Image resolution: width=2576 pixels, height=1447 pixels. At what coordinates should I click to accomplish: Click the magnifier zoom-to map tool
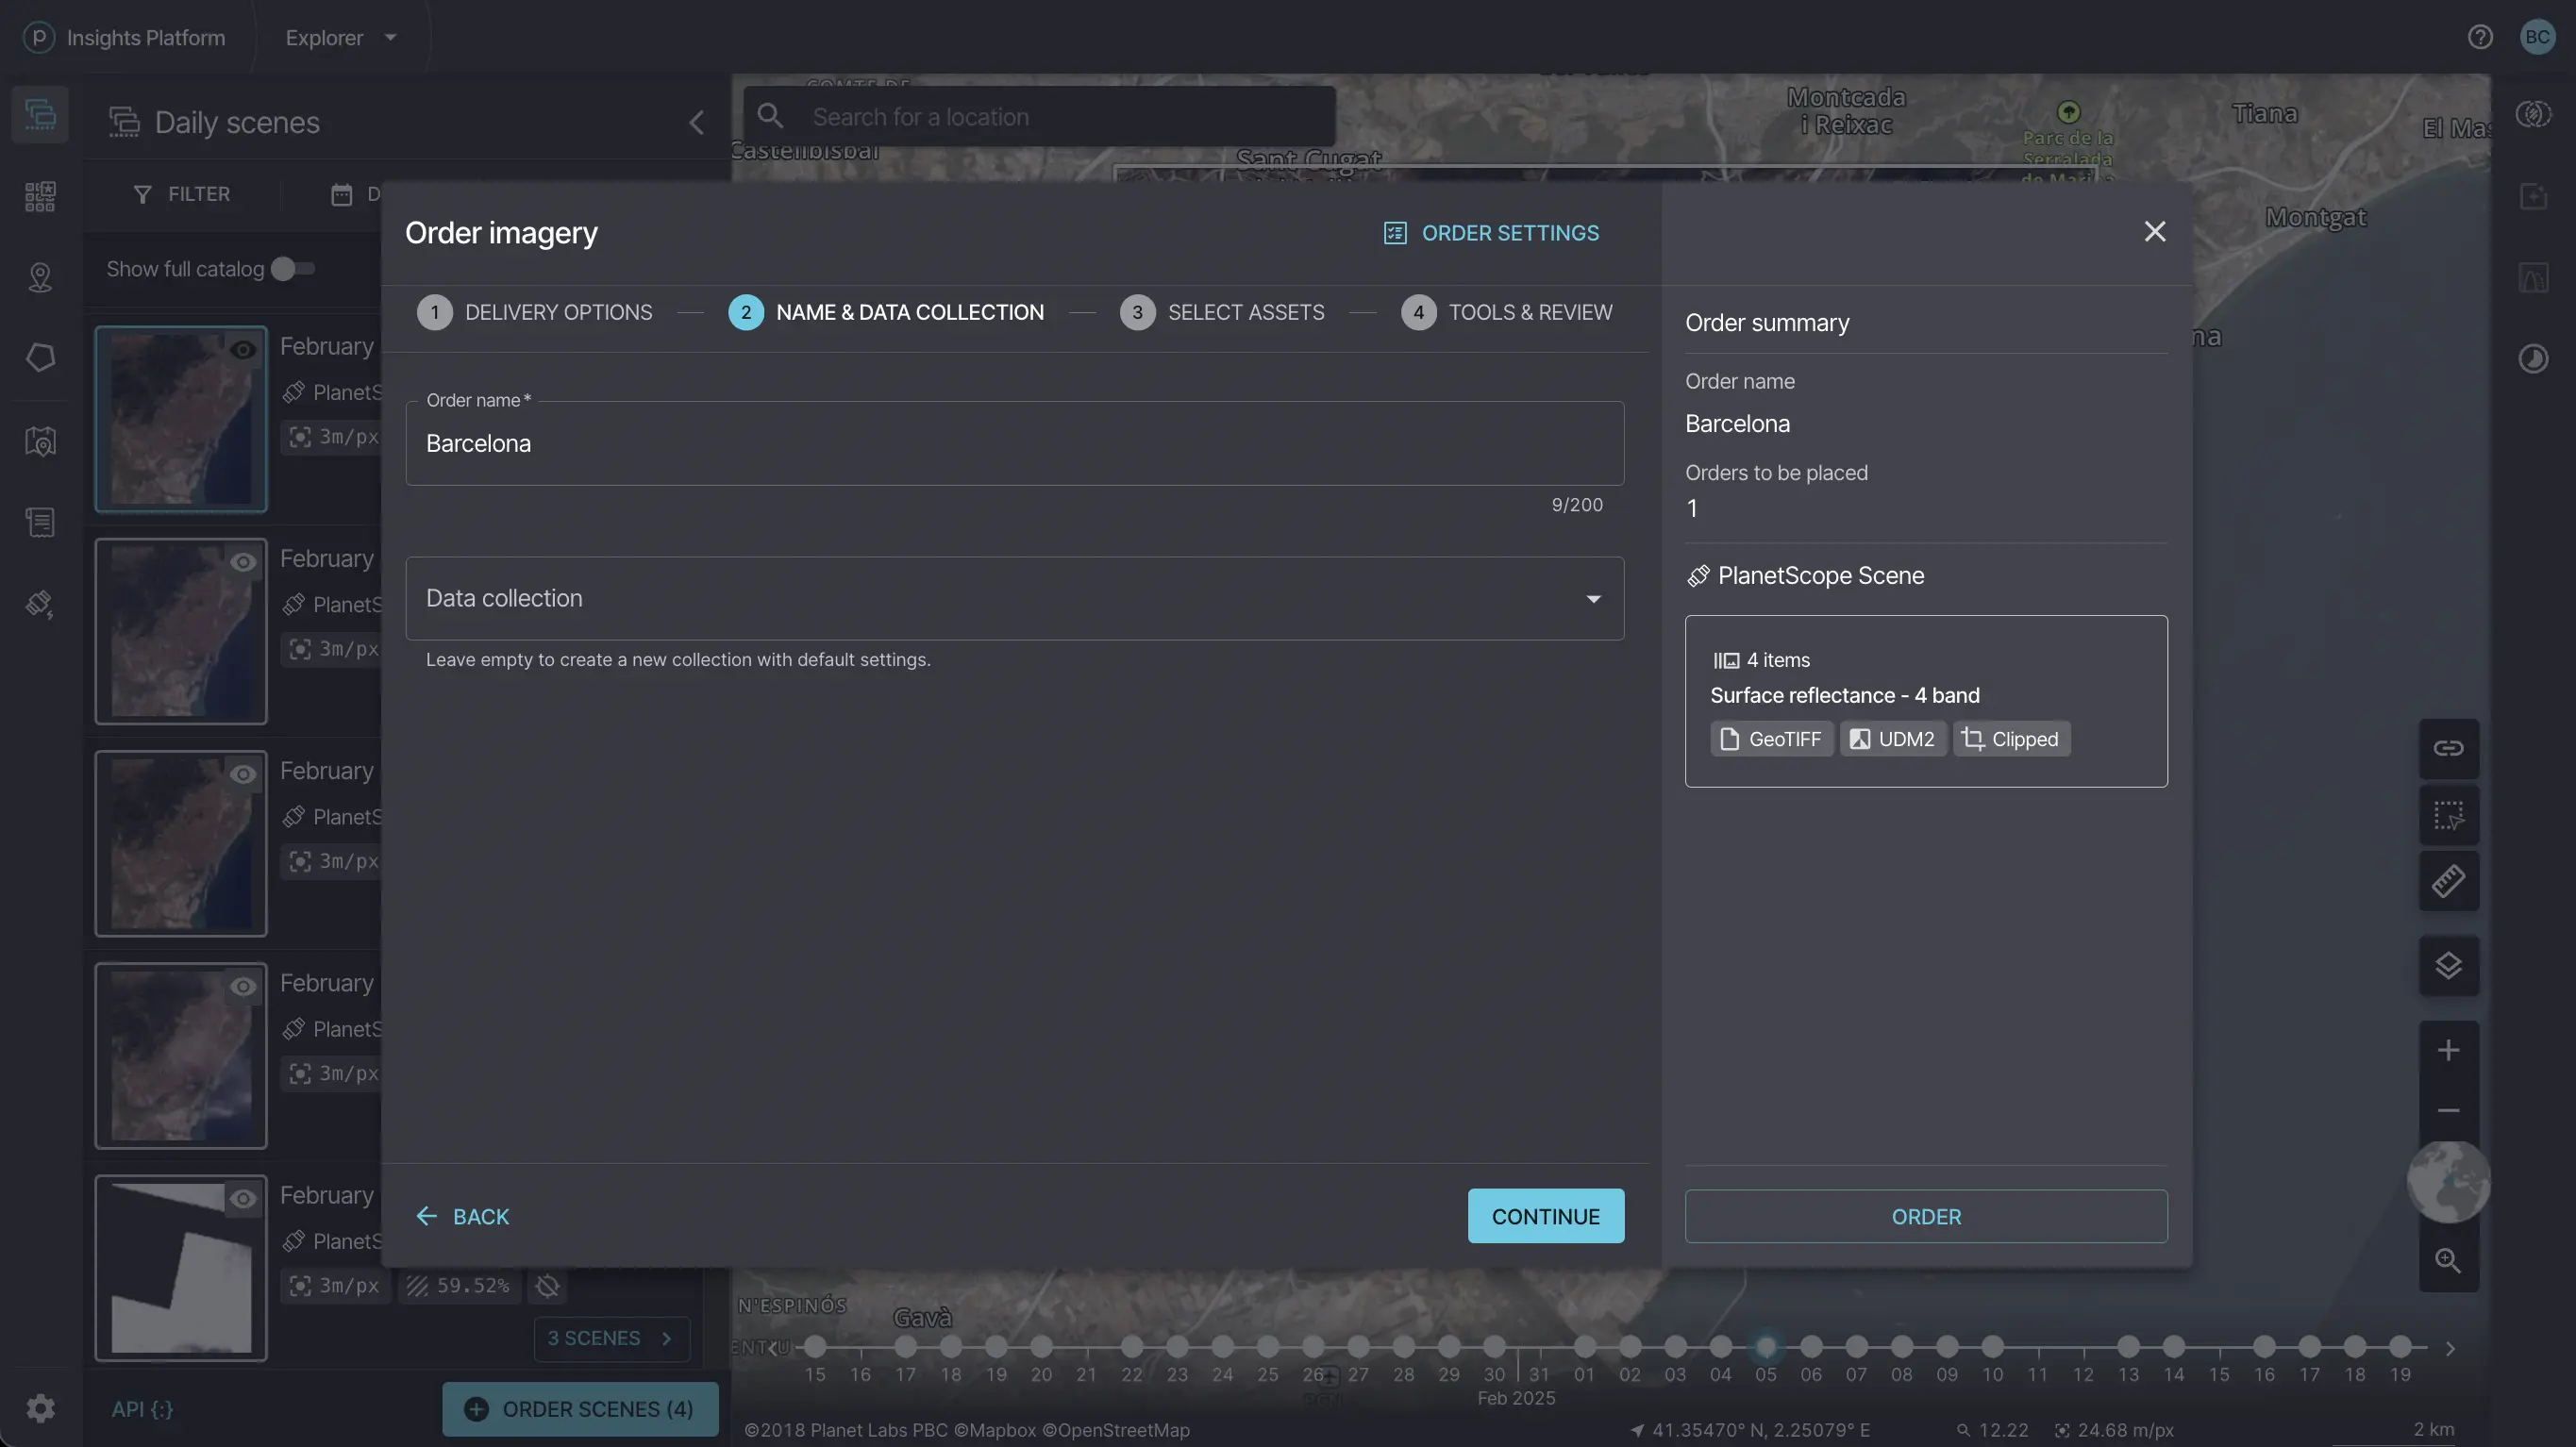point(2448,1261)
